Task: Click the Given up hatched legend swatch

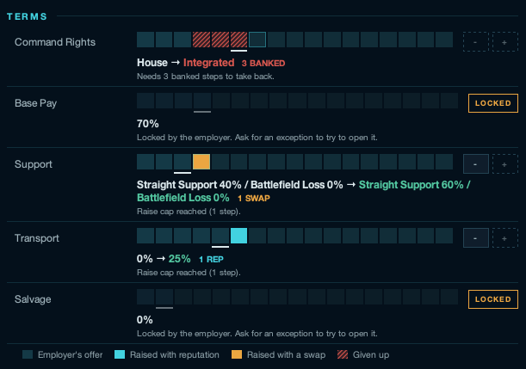Action: [343, 354]
